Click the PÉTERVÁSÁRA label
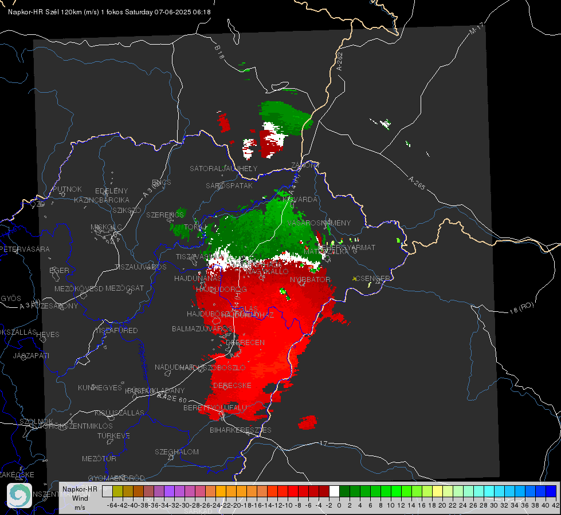The width and height of the screenshot is (561, 515). [25, 249]
